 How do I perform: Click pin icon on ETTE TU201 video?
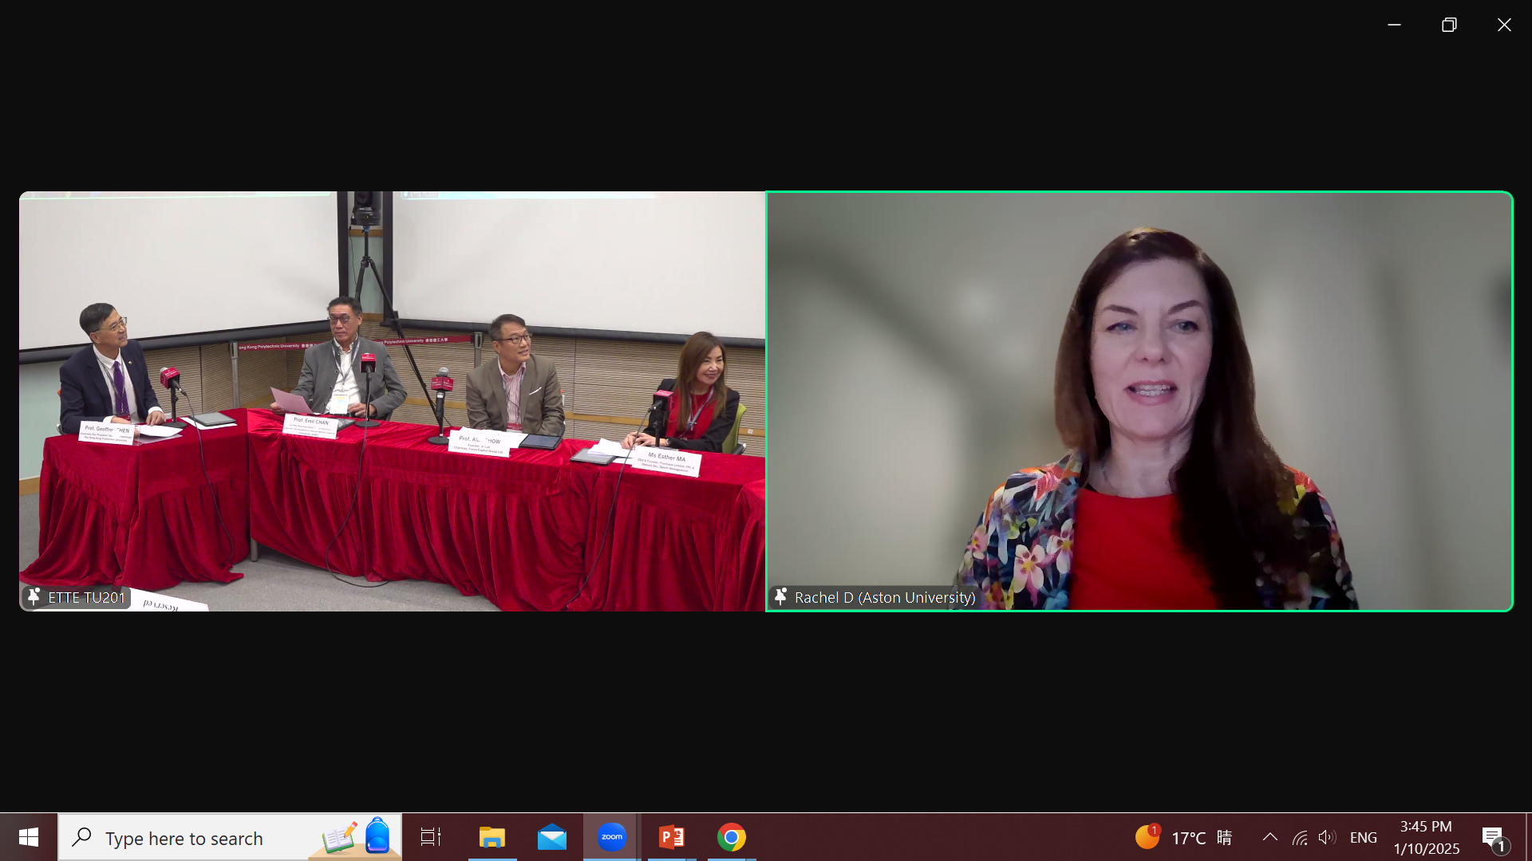pyautogui.click(x=34, y=596)
